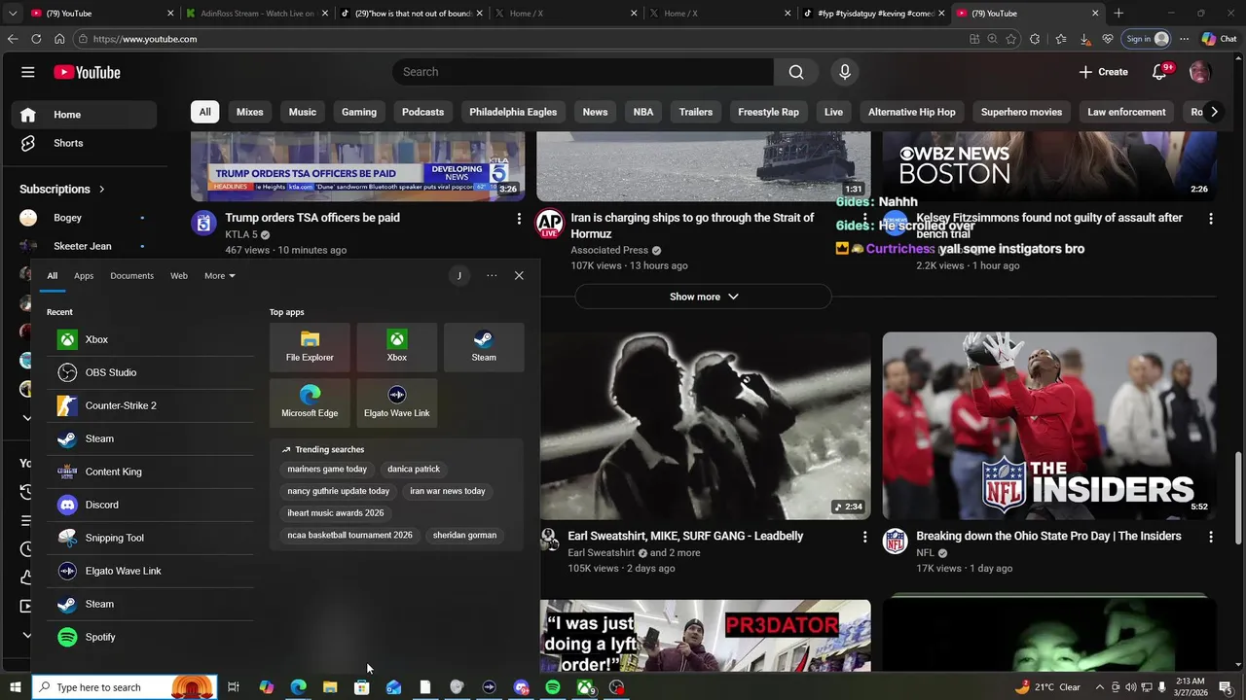Expand the More dropdown in search panel
This screenshot has width=1246, height=700.
[220, 276]
